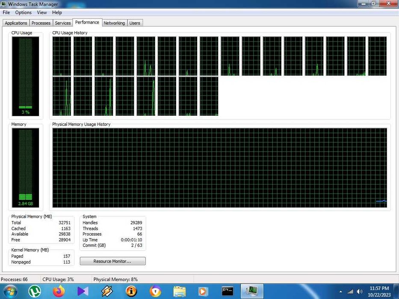Click the Physical Memory (MB) label
The image size is (399, 299).
click(32, 217)
